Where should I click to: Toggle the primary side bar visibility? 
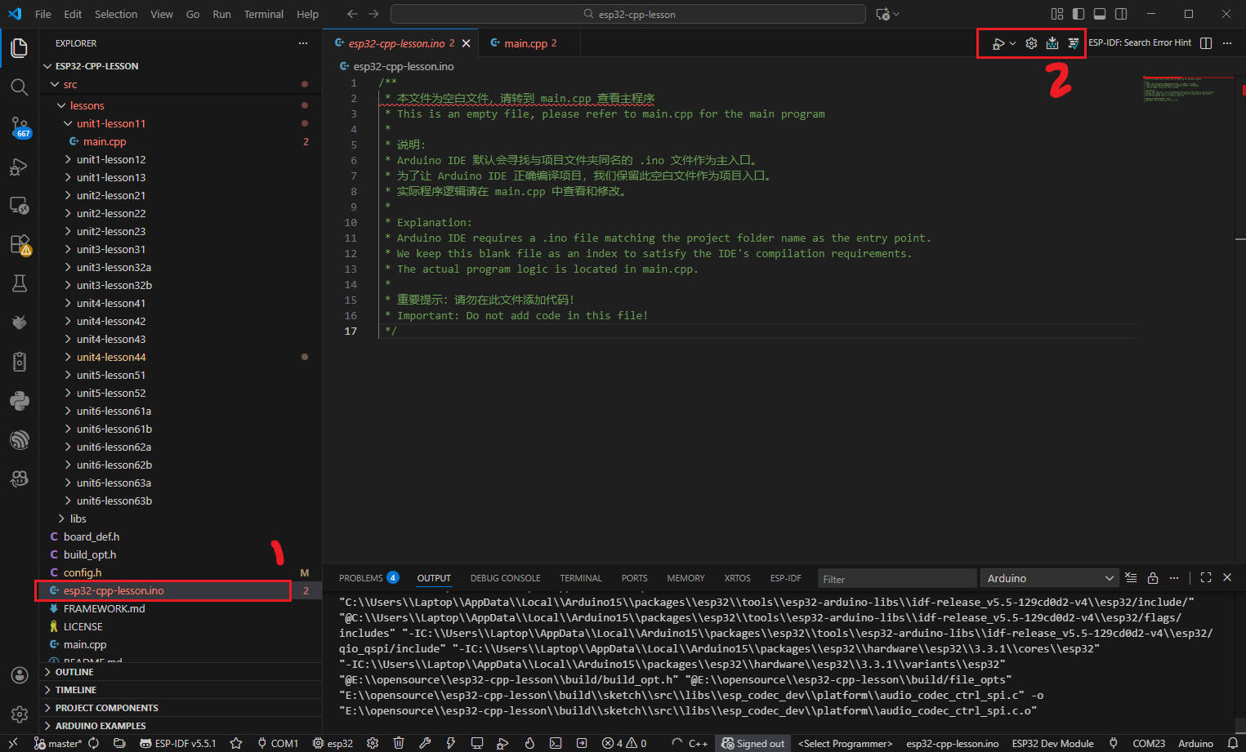(1079, 14)
